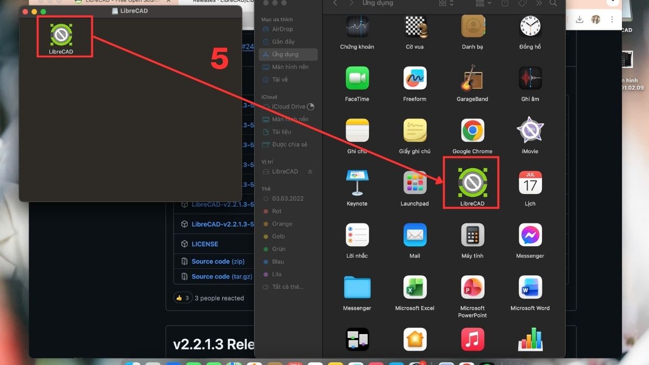Select the 03.03.2022 tag

point(288,198)
